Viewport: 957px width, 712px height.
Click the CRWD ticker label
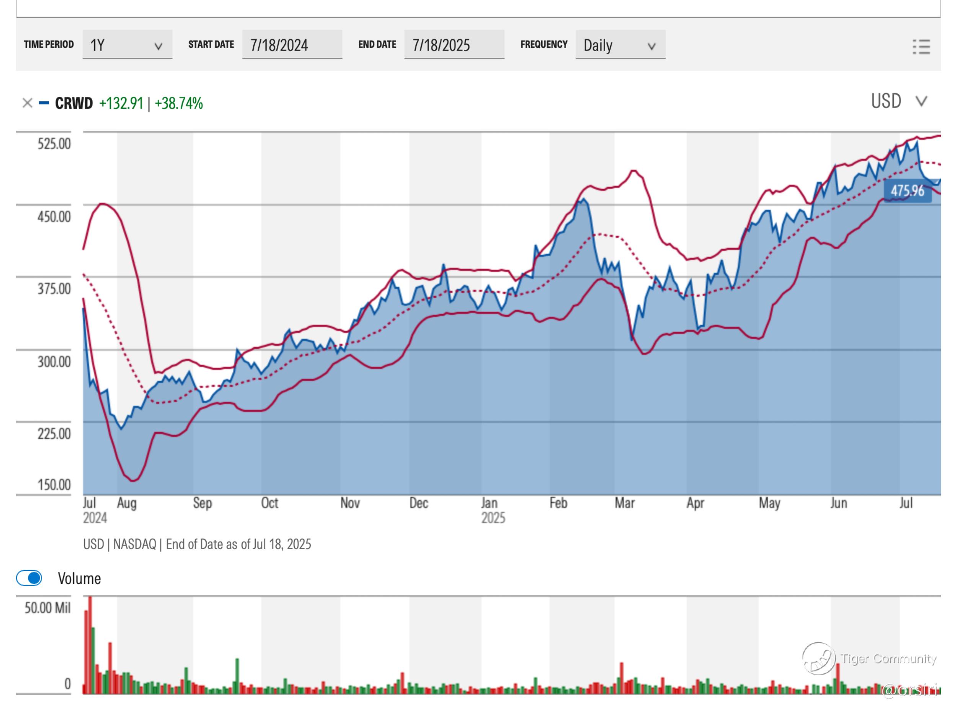click(74, 103)
